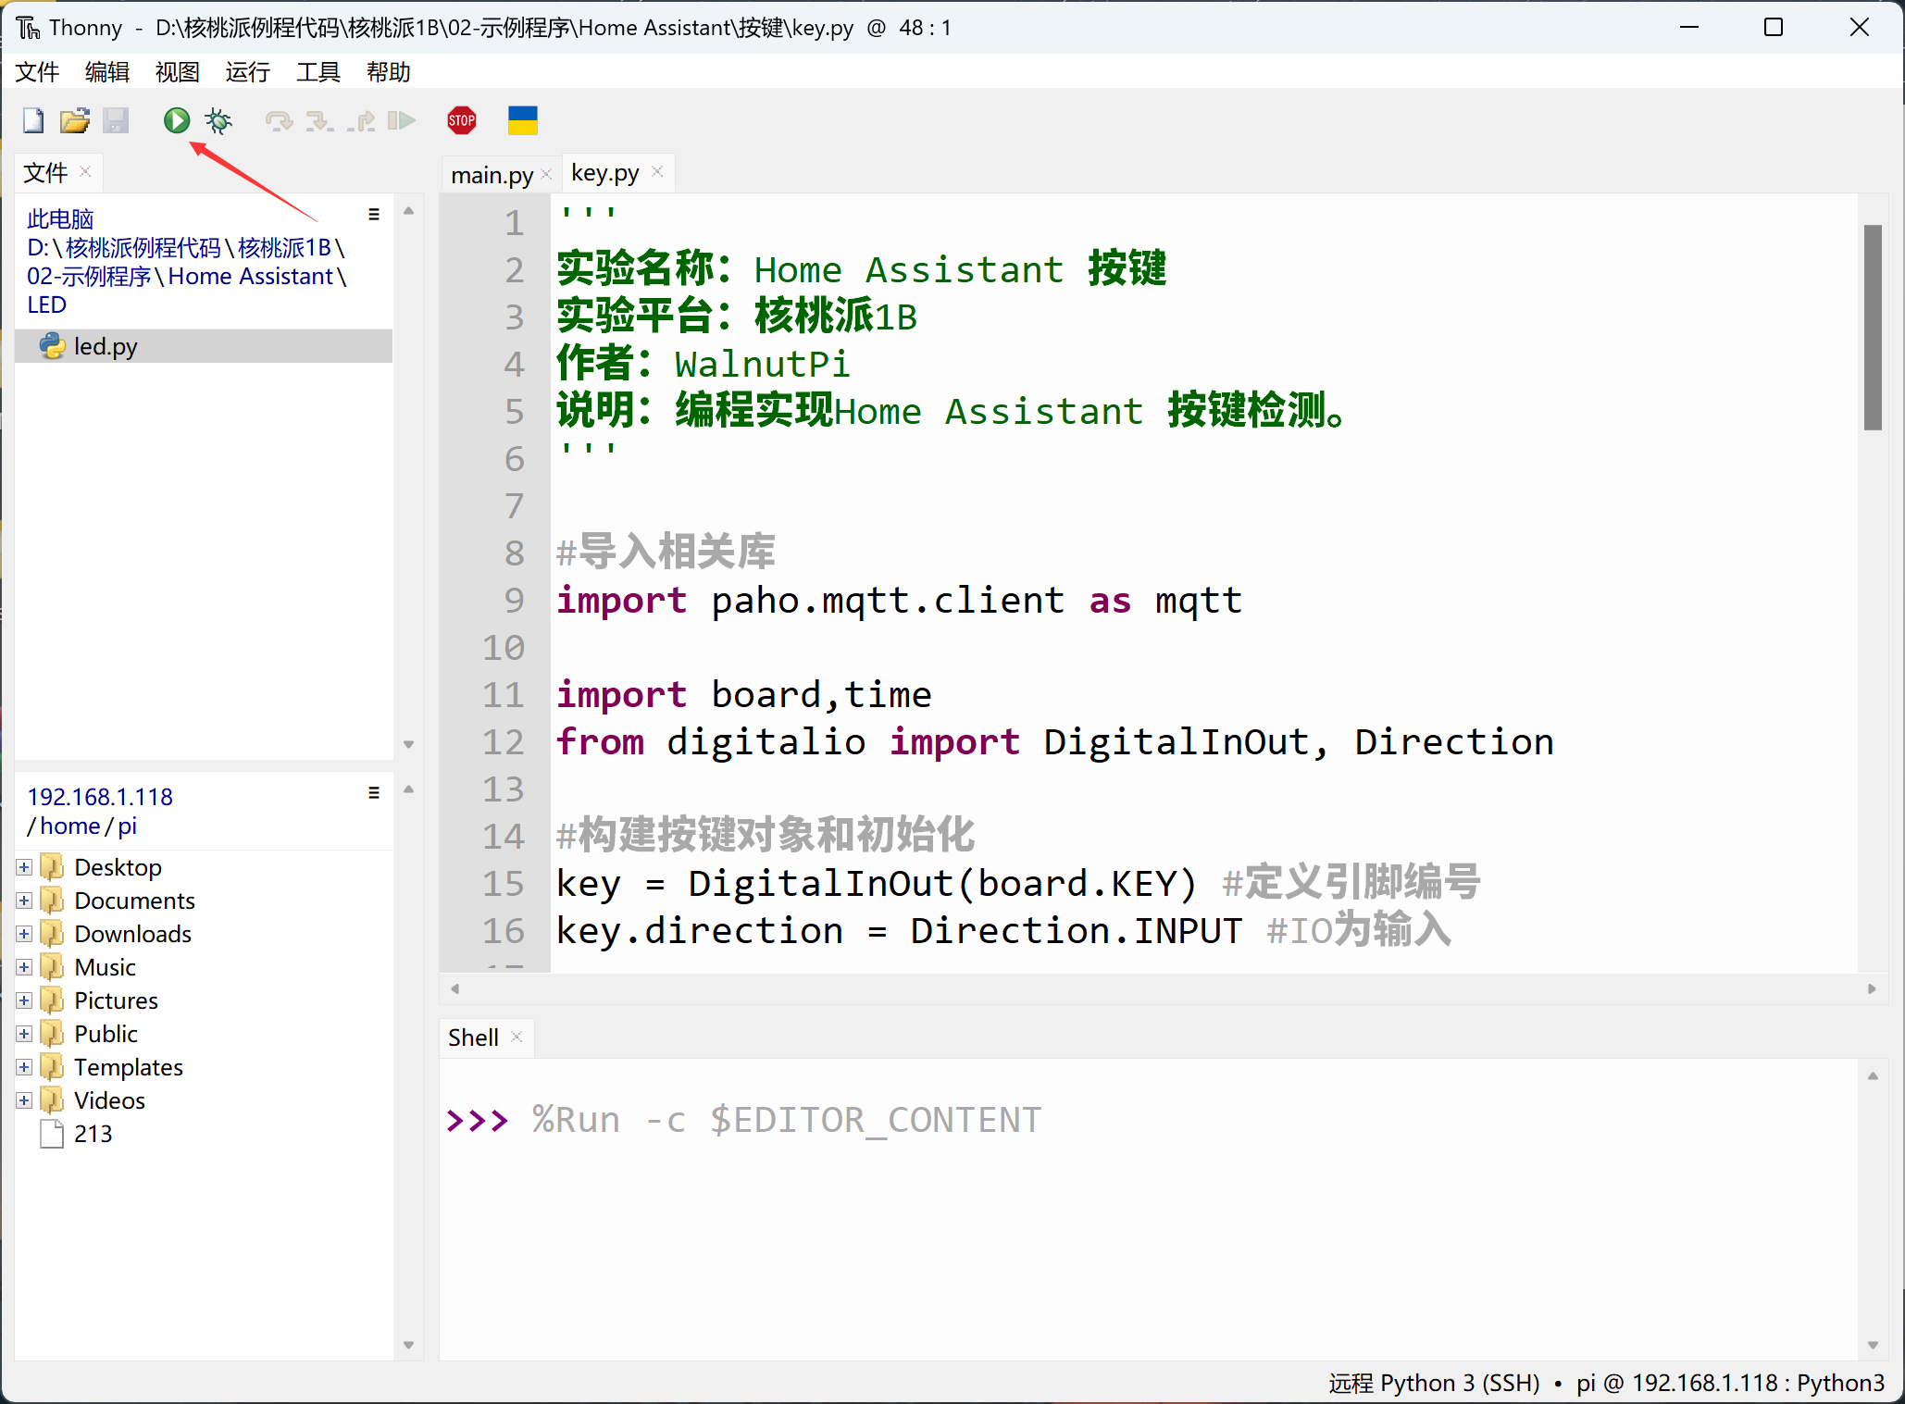Click the Shell prompt input area
The width and height of the screenshot is (1905, 1404).
1148,1208
